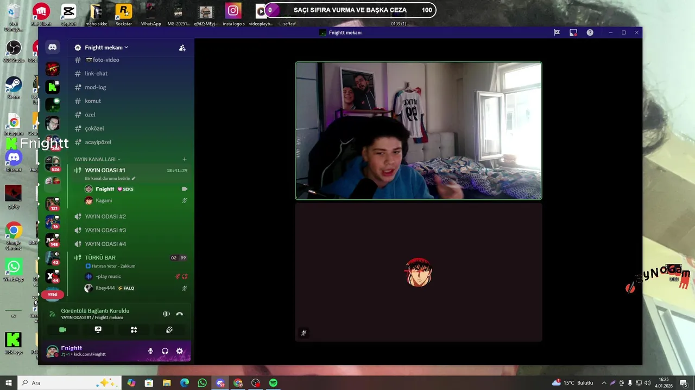Toggle microphone mute in user panel

[150, 351]
